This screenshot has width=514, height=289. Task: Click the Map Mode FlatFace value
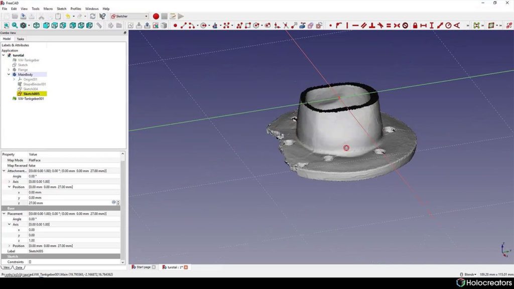(74, 160)
